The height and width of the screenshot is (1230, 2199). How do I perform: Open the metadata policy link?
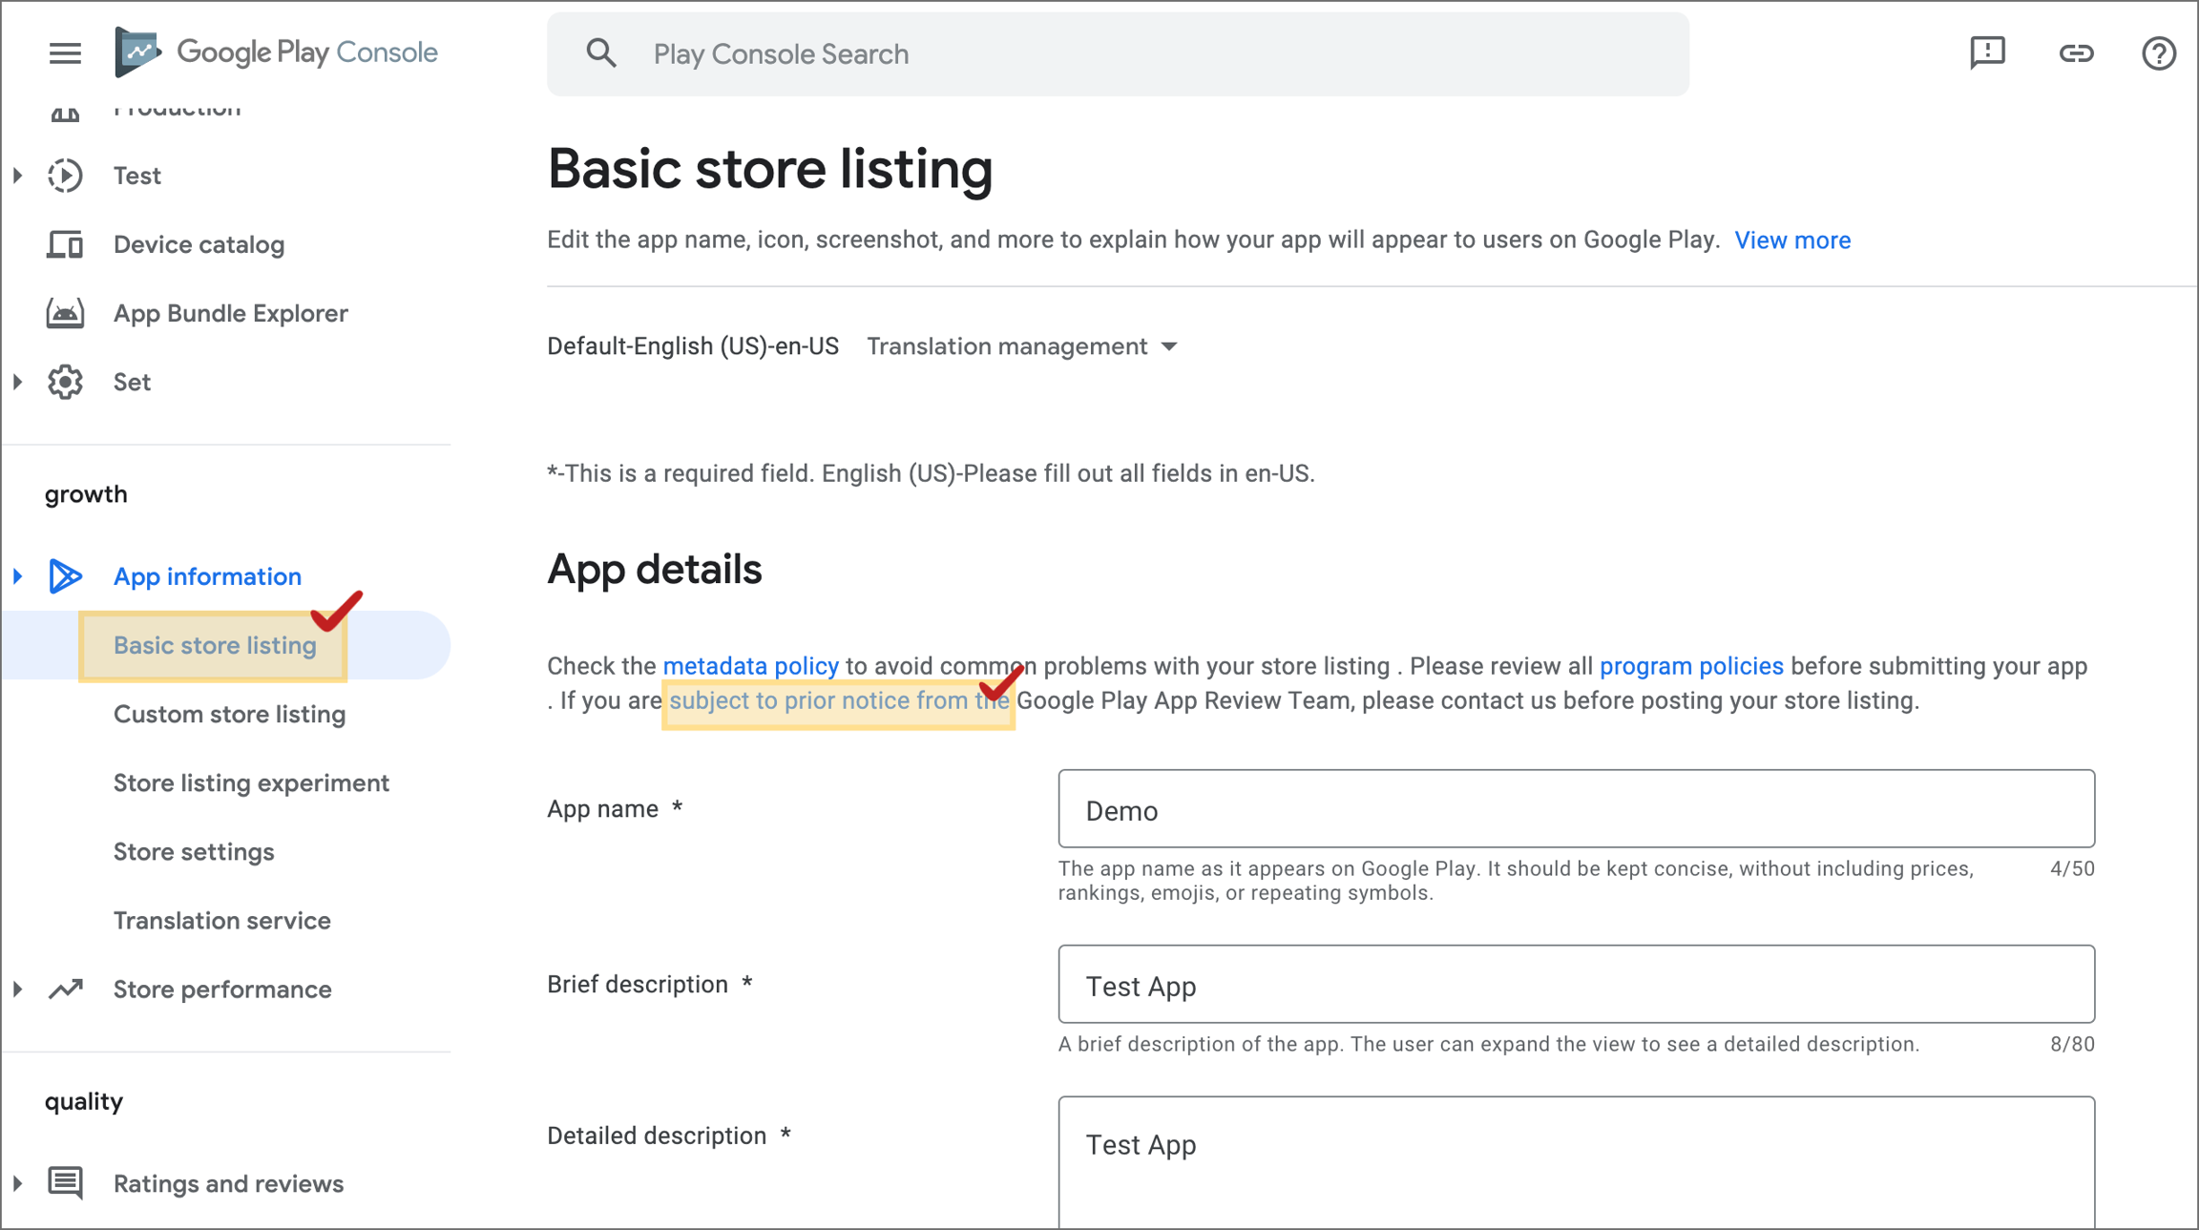click(x=750, y=666)
